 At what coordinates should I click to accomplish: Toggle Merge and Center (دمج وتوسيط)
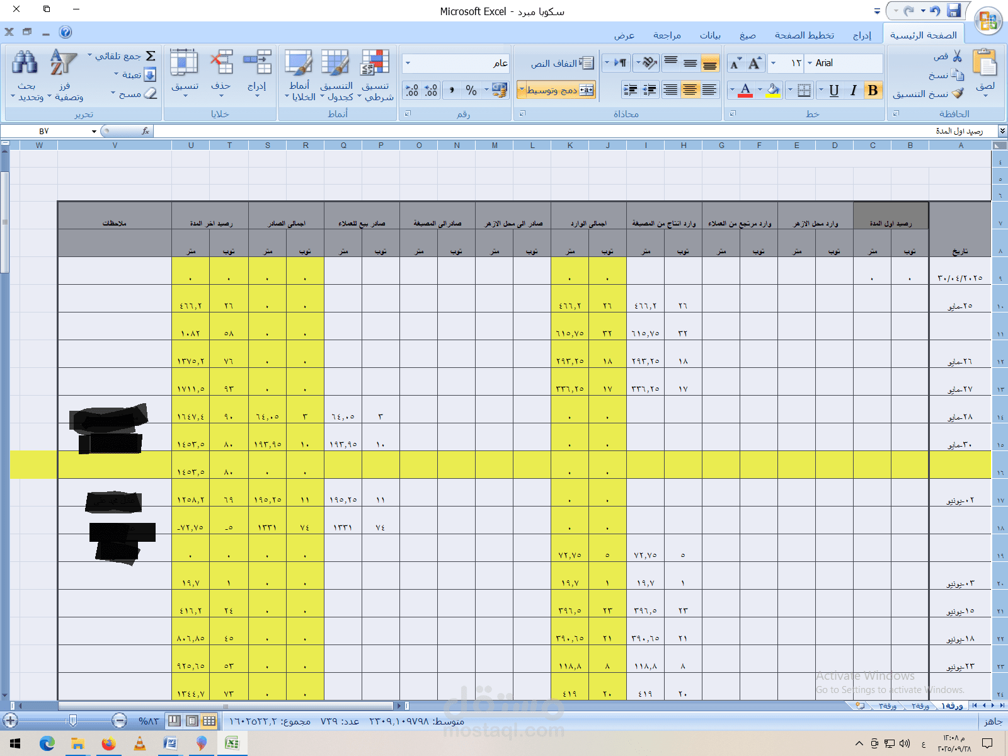coord(559,90)
